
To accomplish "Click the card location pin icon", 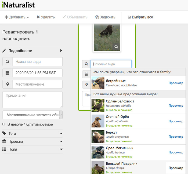I will (86, 85).
